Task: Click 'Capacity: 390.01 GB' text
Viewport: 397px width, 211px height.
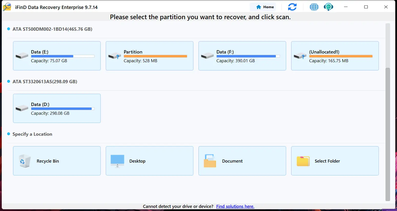Action: click(236, 61)
